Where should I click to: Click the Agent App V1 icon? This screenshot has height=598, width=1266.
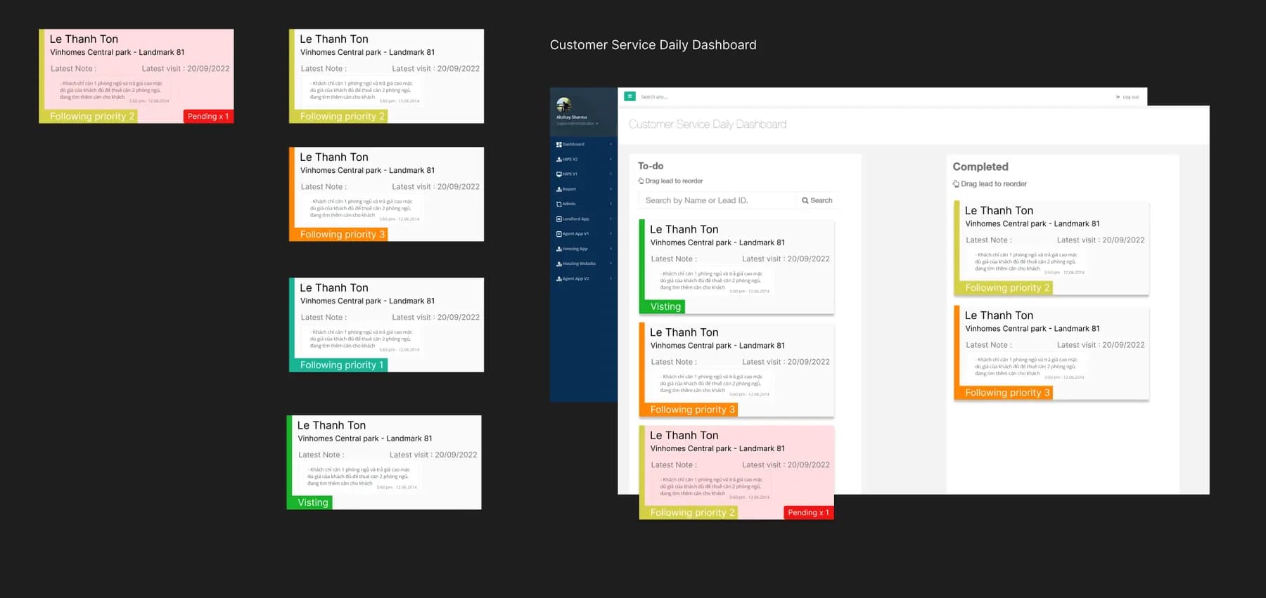pos(558,234)
